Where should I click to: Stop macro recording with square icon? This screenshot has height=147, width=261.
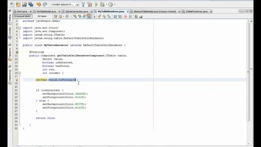(x=130, y=16)
